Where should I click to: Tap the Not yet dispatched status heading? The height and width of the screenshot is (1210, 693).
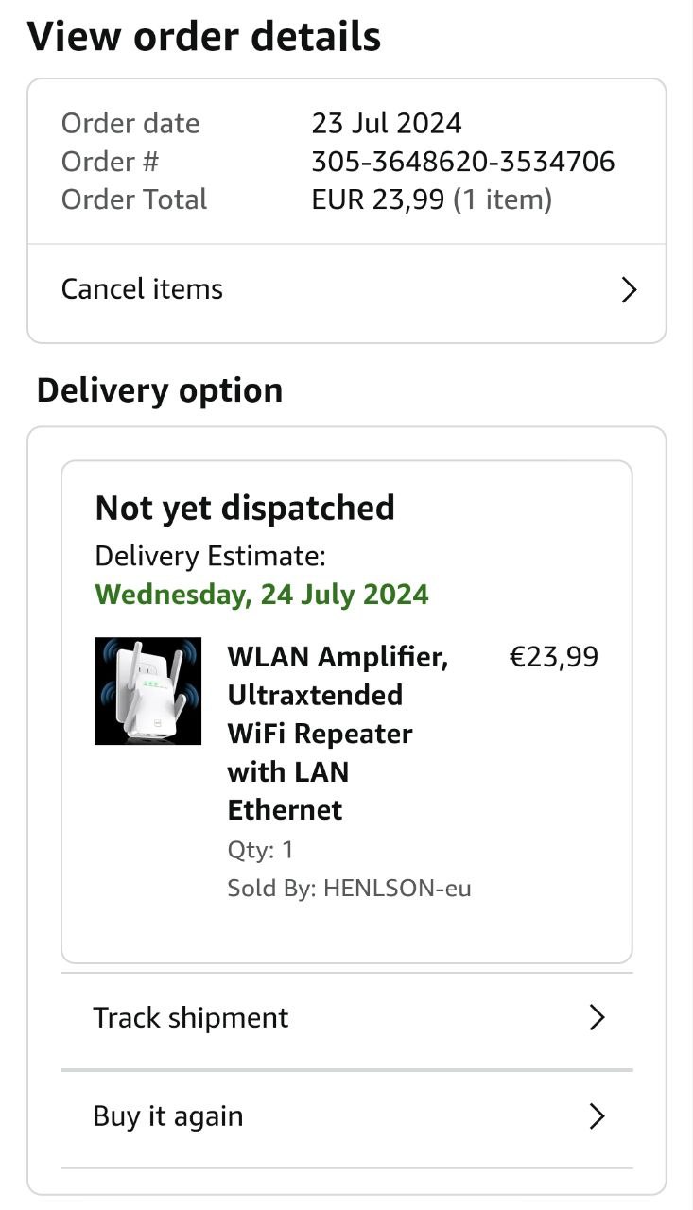click(x=245, y=508)
